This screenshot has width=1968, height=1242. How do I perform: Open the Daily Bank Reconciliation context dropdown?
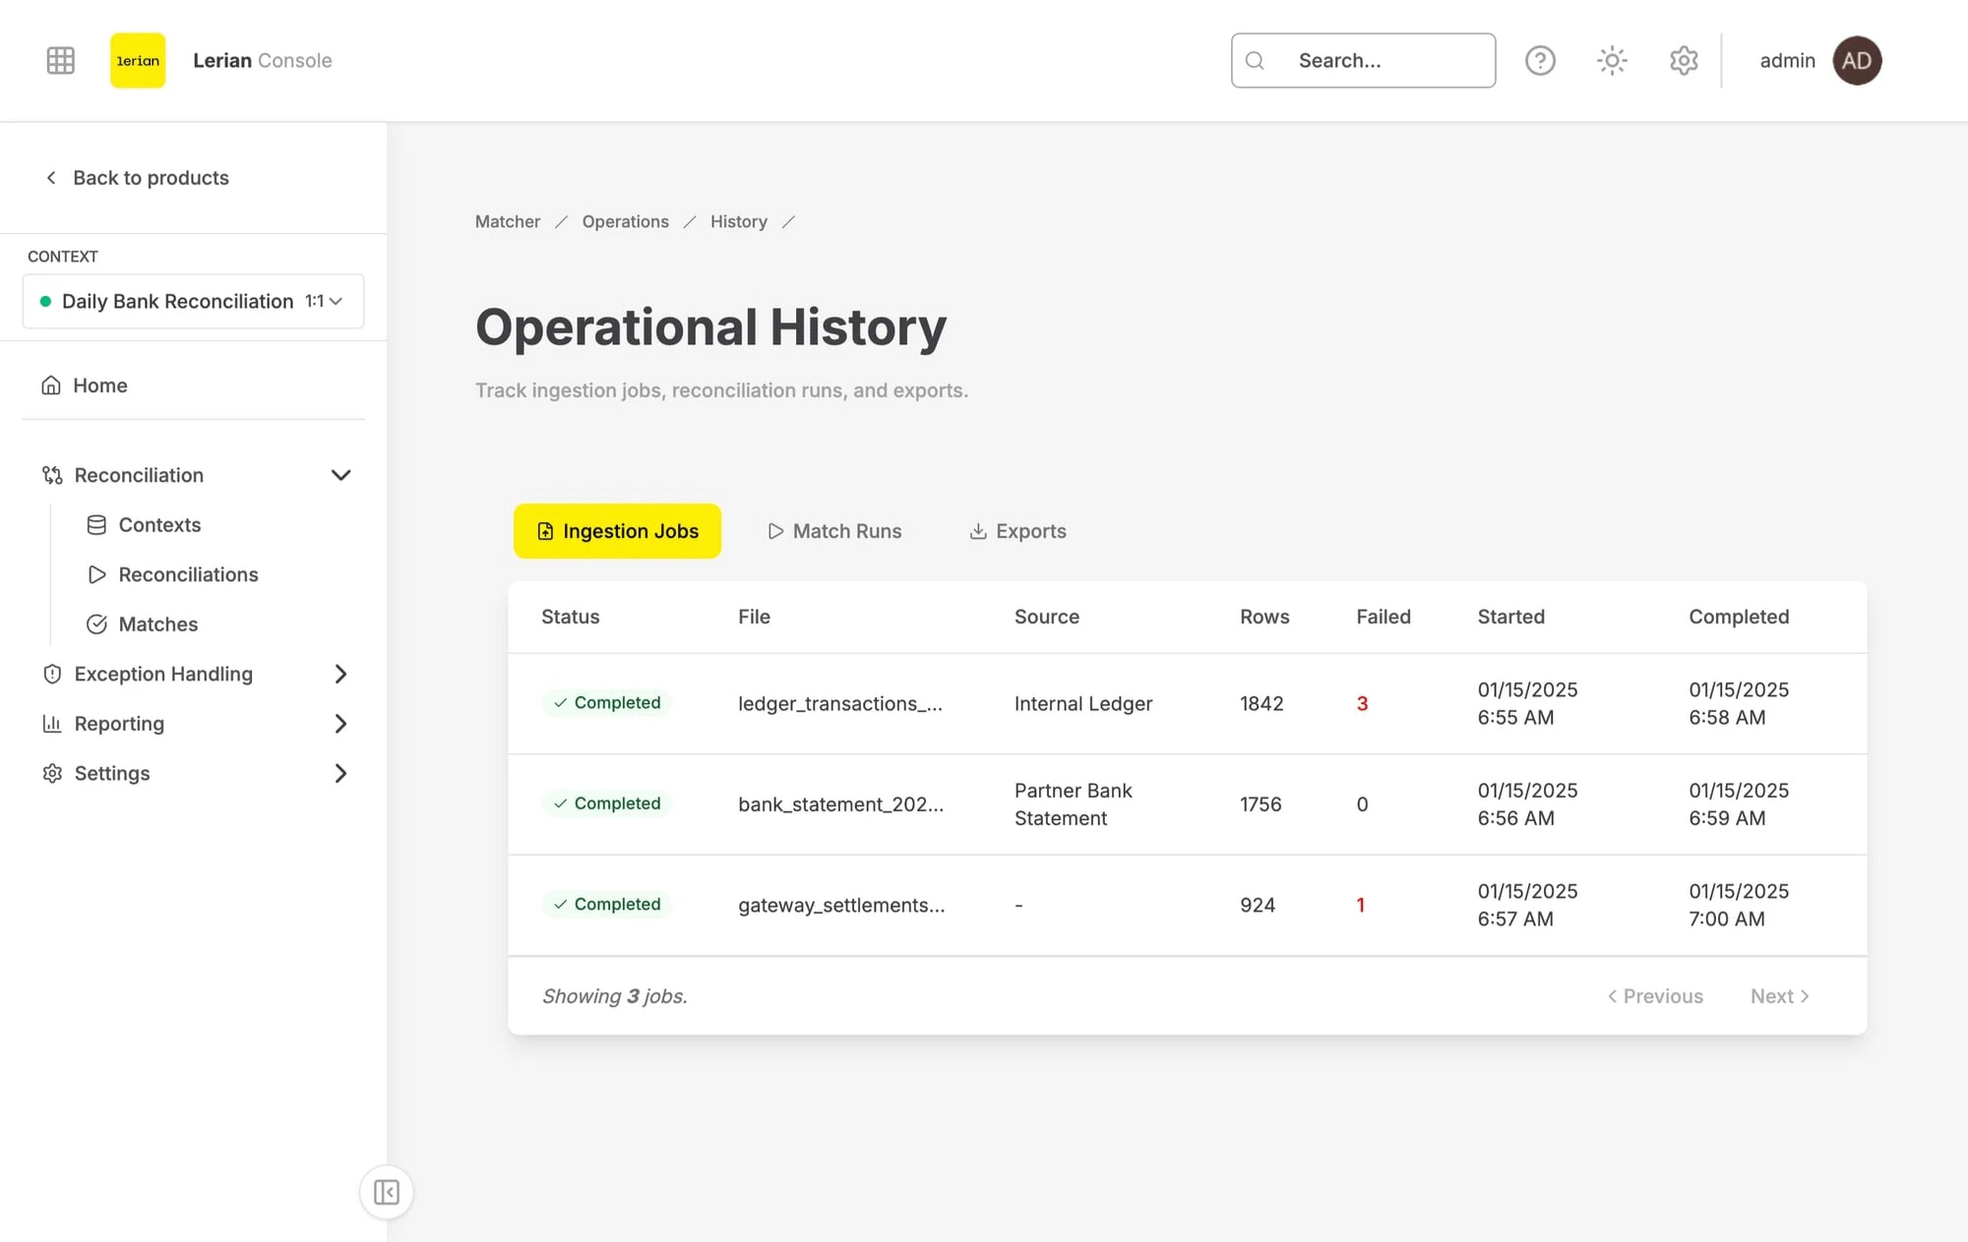pyautogui.click(x=193, y=301)
